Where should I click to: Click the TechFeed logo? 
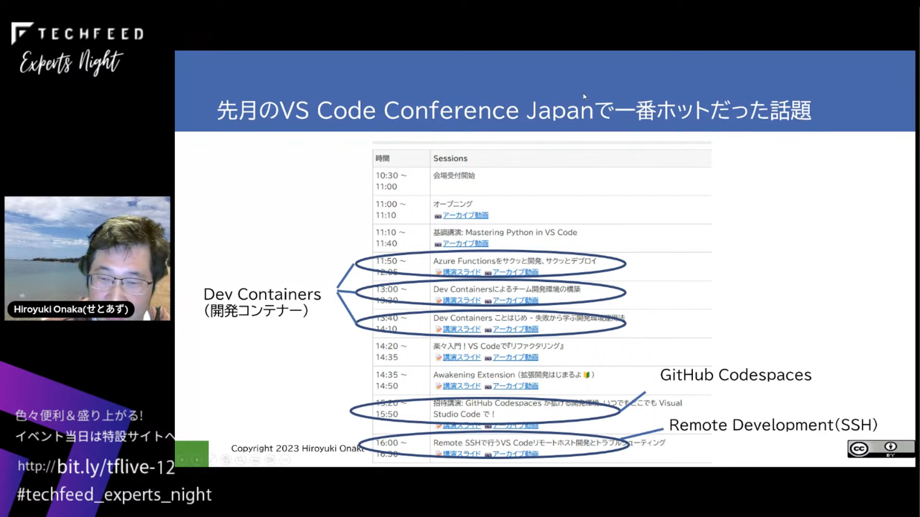(77, 33)
